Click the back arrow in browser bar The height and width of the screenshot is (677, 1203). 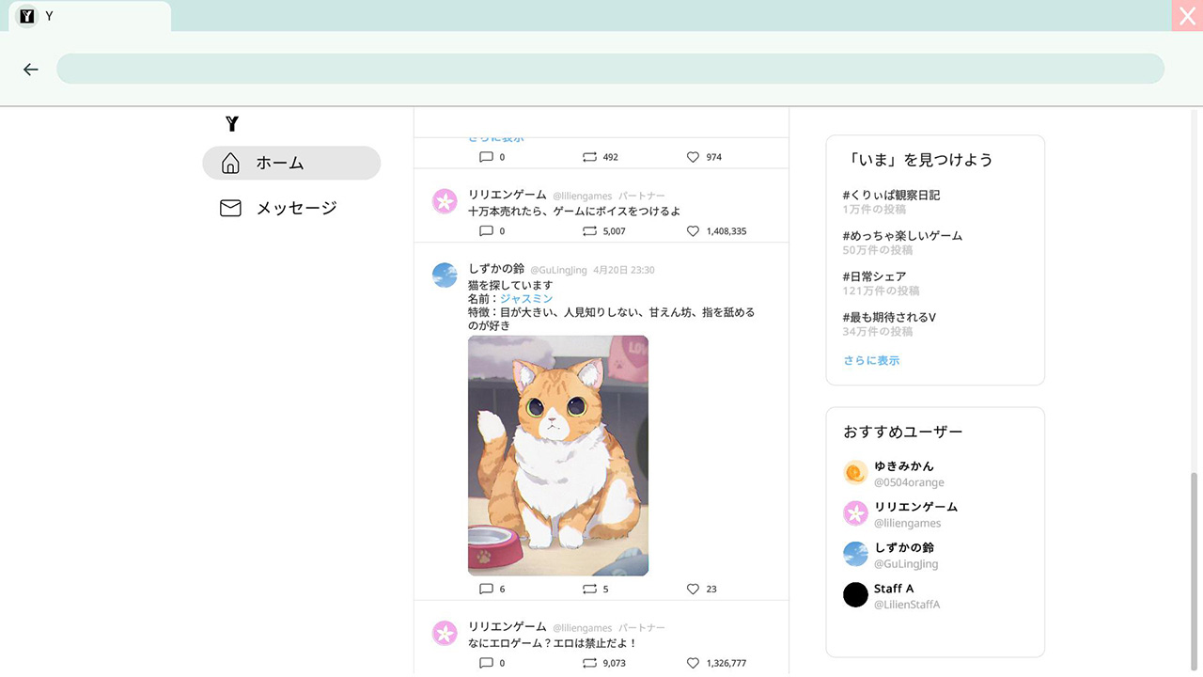(x=31, y=70)
